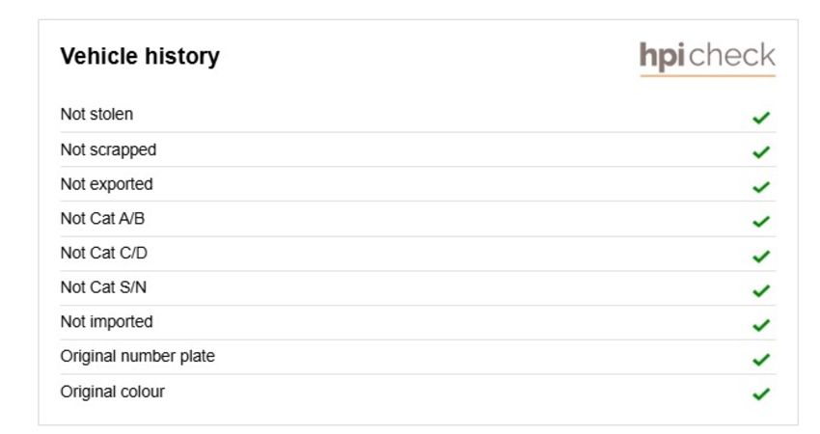The image size is (820, 434).
Task: Select the Not Cat A/B label
Action: (x=102, y=218)
